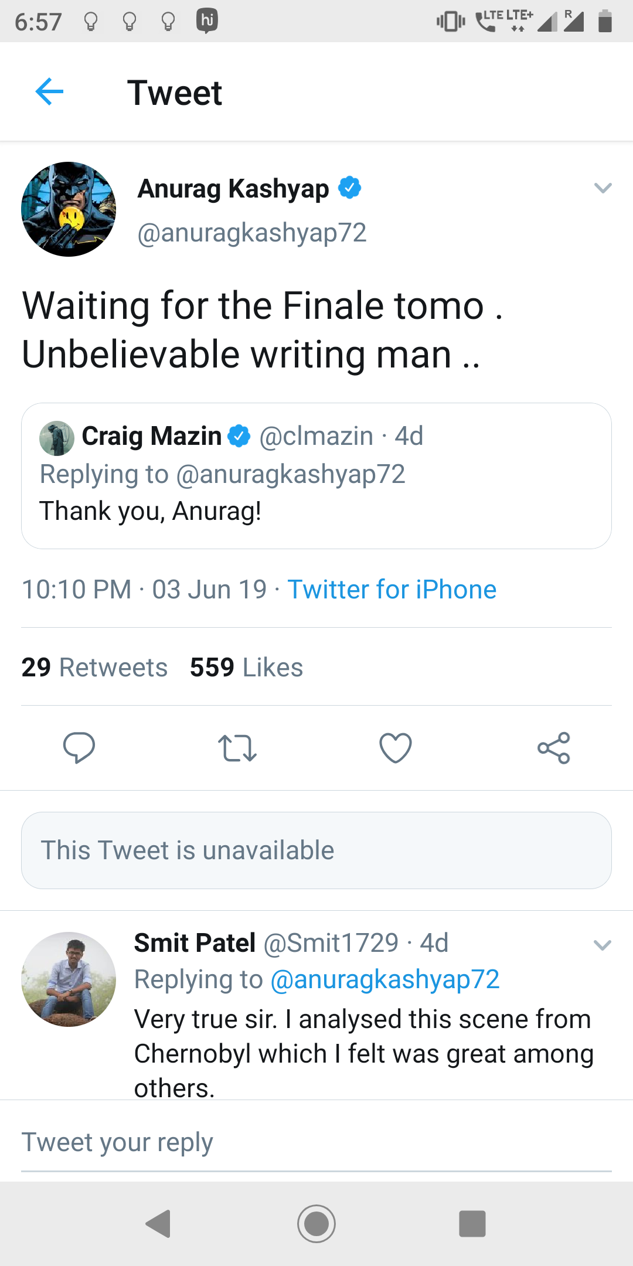Screen dimensions: 633x1266
Task: Open the quoted Craig Mazin tweet
Action: tap(316, 492)
